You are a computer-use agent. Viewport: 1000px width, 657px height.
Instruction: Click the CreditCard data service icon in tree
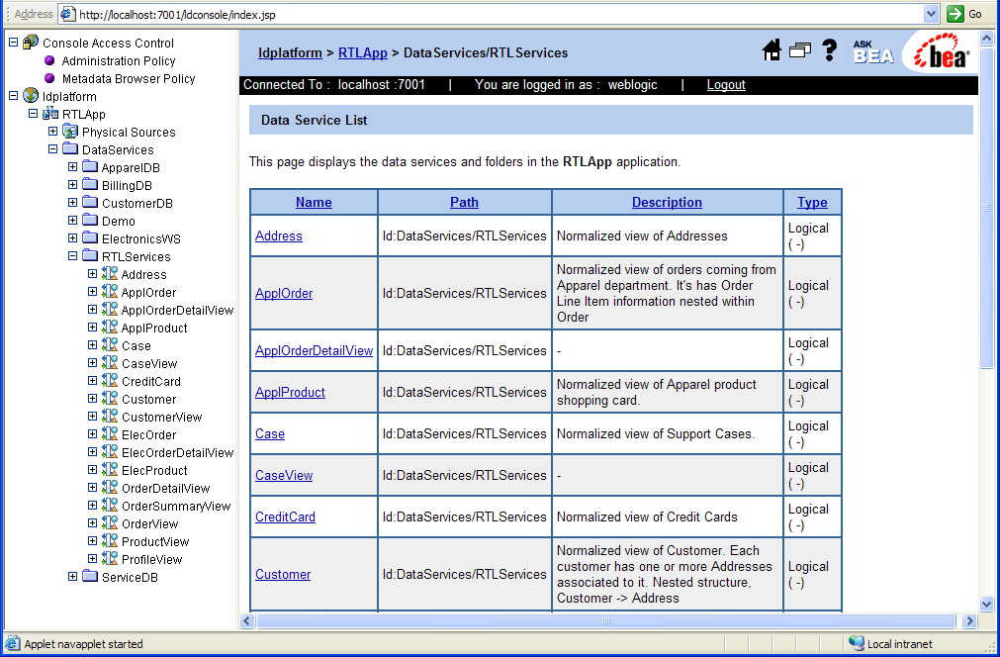pyautogui.click(x=110, y=381)
